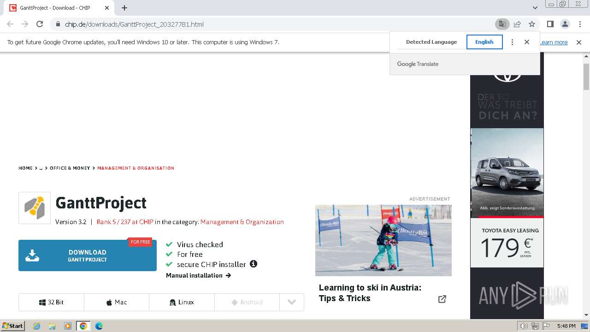This screenshot has height=332, width=590.
Task: Select the Detected Language tab
Action: [x=431, y=42]
